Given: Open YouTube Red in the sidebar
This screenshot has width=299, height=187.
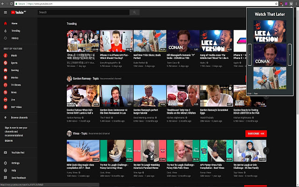Looking at the screenshot, I should pos(19,152).
